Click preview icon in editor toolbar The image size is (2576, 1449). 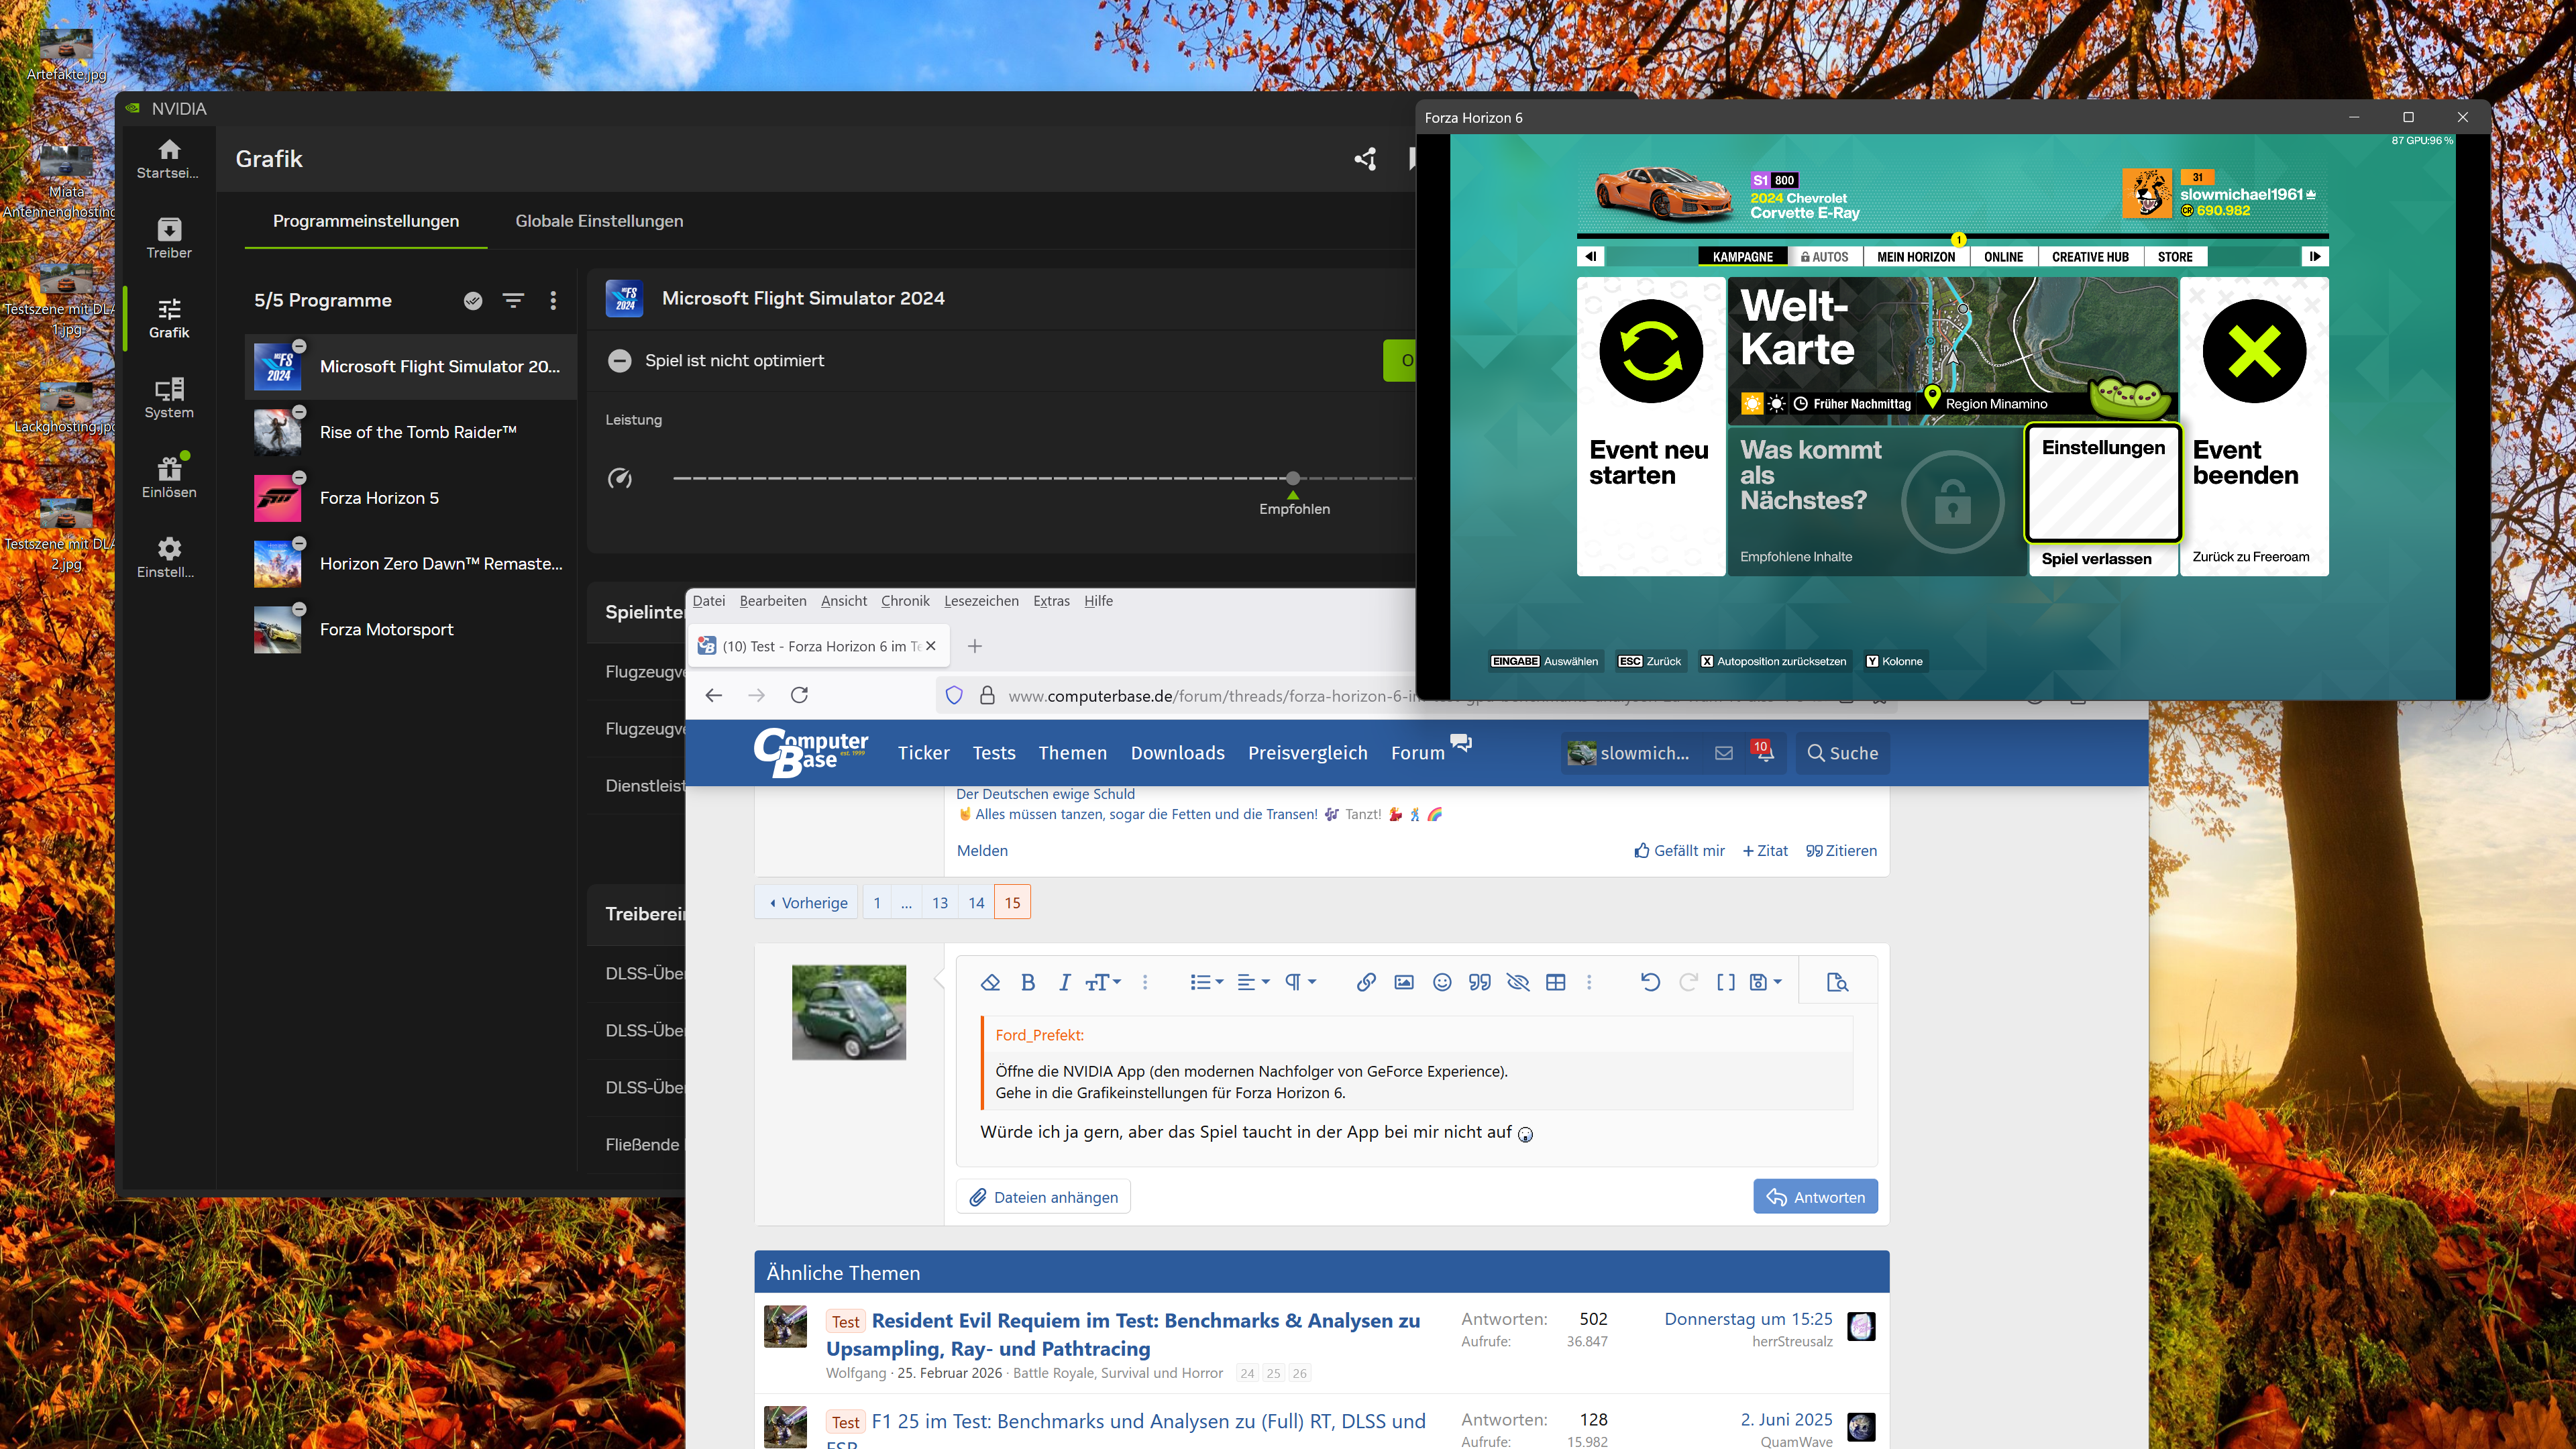click(x=1837, y=982)
